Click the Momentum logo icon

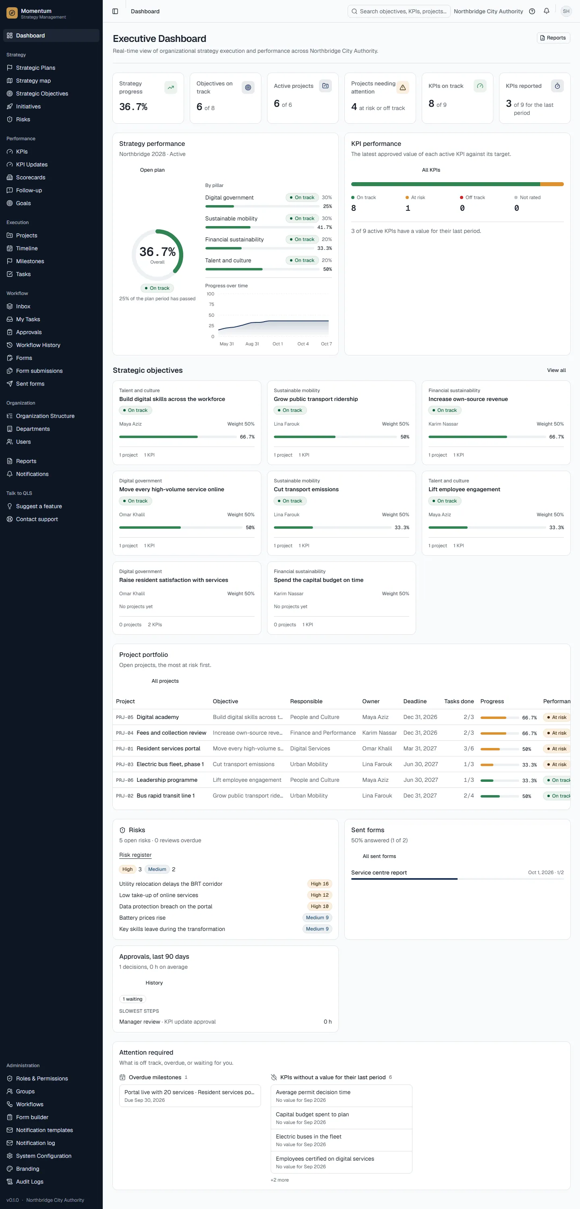point(12,13)
